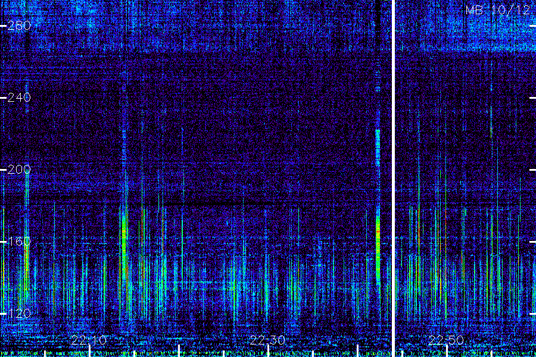Click the 200 frequency axis label
The image size is (536, 357).
[x=19, y=170]
